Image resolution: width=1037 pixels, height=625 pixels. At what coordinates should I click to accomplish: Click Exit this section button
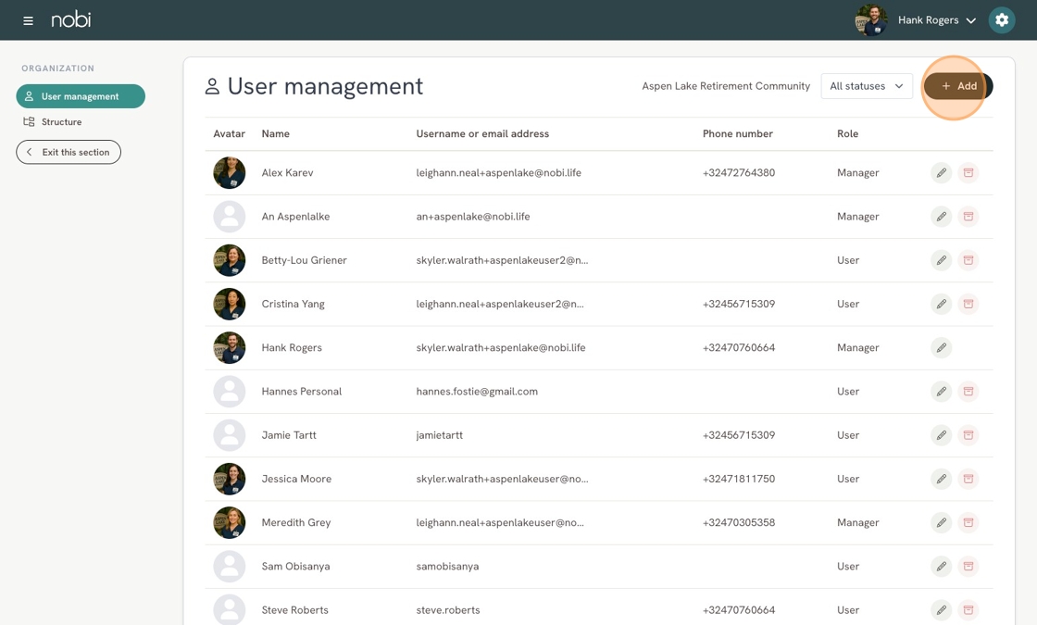[x=69, y=152]
